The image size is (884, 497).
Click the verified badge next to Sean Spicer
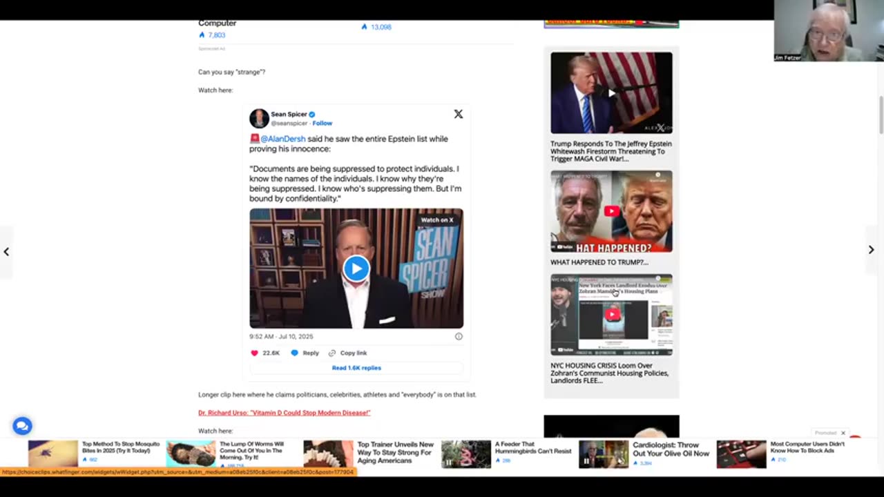click(x=311, y=115)
